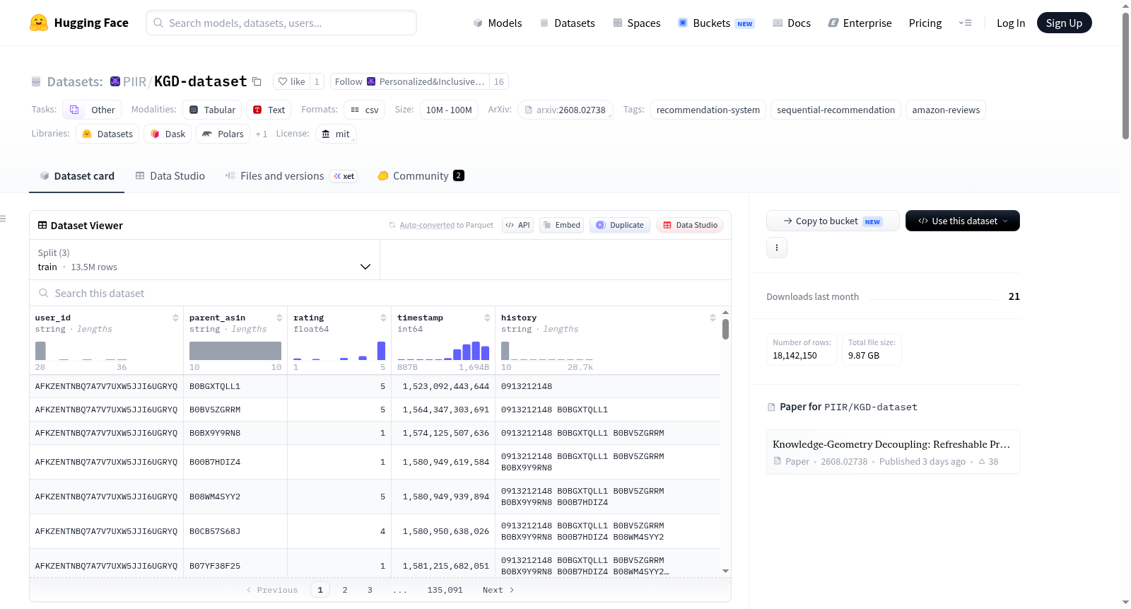Click Copy to bucket button

click(x=833, y=221)
